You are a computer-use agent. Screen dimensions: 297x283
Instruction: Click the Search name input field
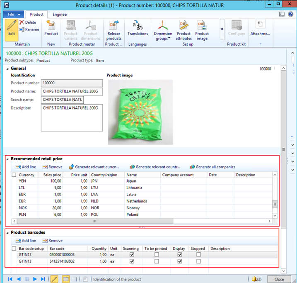tap(63, 100)
